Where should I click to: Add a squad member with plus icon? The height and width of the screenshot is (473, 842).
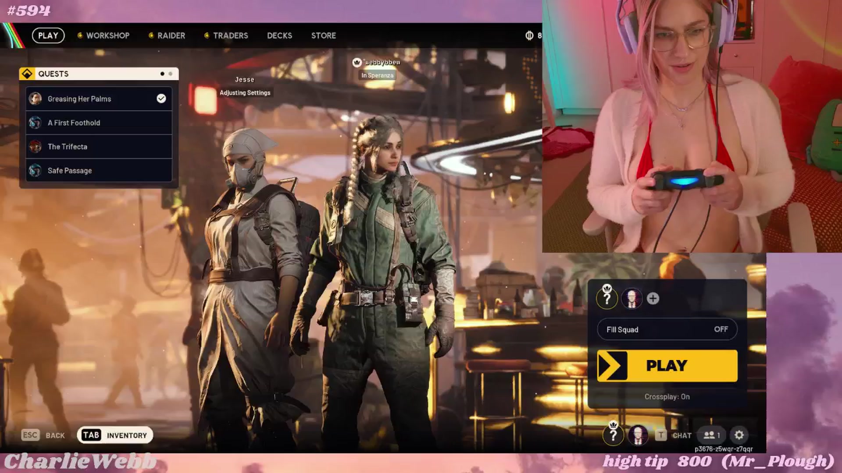tap(653, 298)
